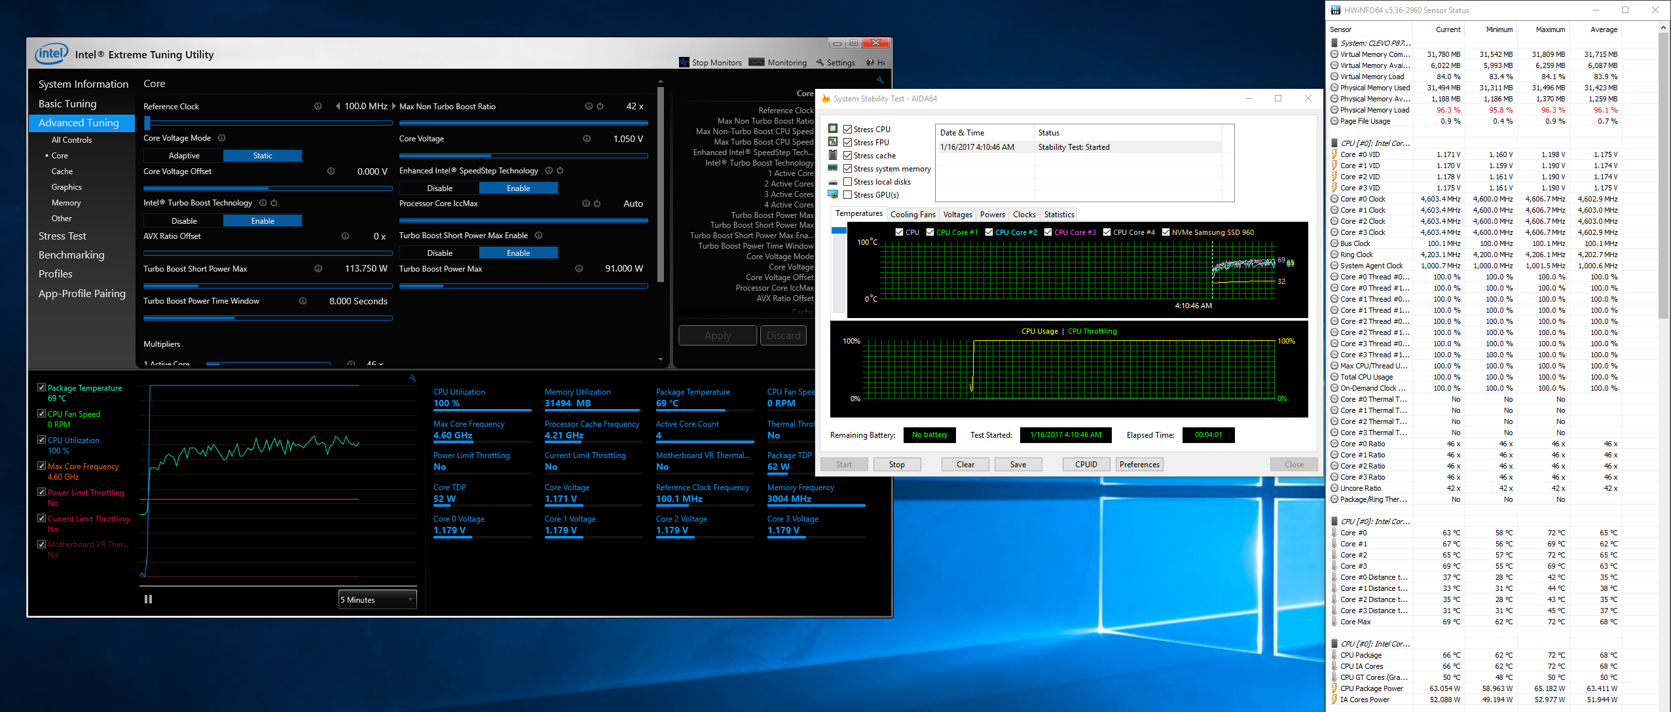Click the info icon beside Core Voltage Mode

click(221, 138)
